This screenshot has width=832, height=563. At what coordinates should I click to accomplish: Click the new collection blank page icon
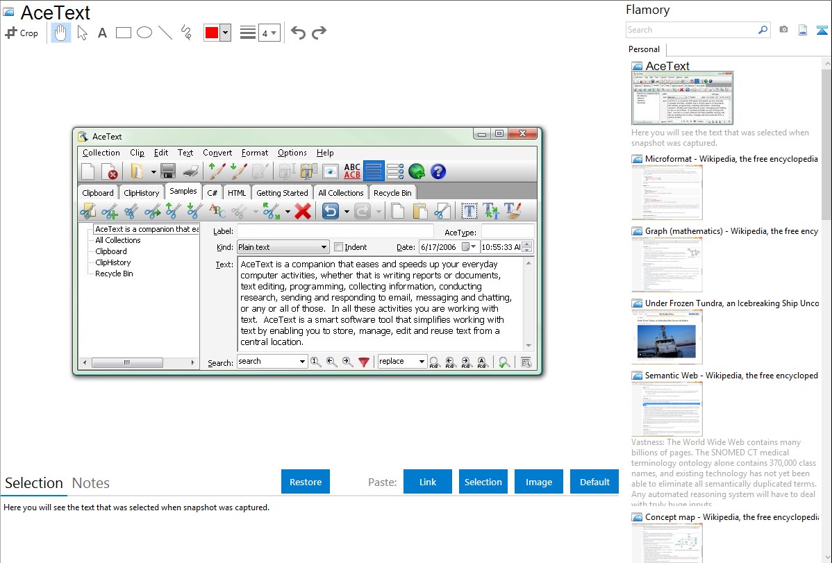click(88, 171)
